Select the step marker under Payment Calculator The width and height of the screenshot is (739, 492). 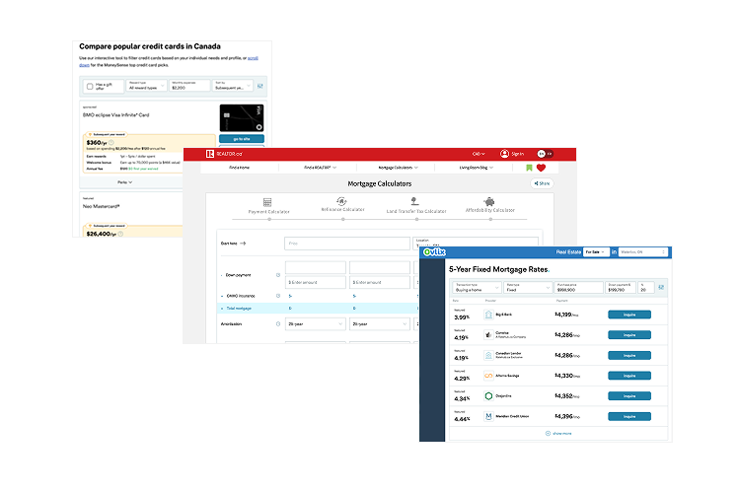click(269, 220)
